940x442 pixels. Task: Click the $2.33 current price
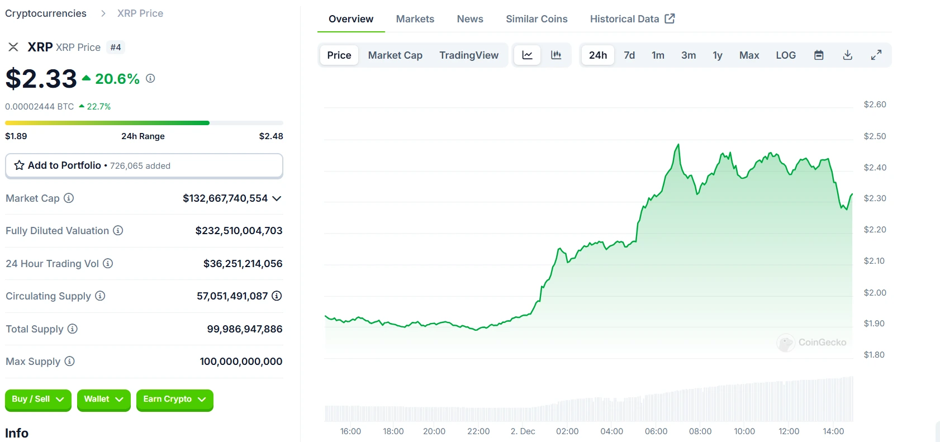tap(41, 79)
